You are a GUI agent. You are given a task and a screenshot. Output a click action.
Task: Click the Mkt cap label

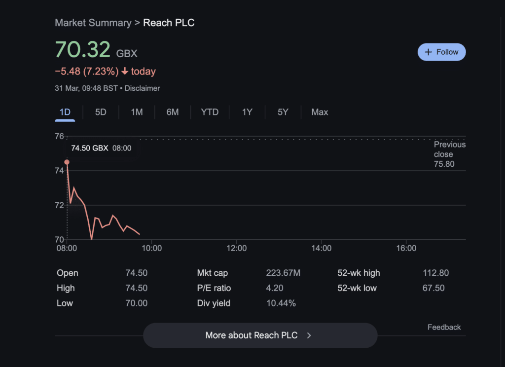point(212,273)
